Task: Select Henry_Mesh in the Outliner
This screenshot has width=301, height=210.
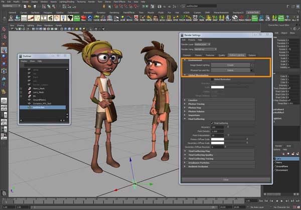Action: [40, 88]
